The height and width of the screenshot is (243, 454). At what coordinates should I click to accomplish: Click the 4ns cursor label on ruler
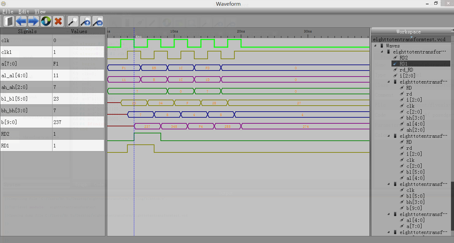click(x=138, y=36)
